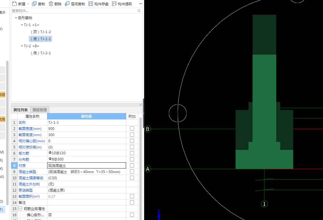Viewport: 323px width, 220px height.
Task: Toggle 附加 checkbox for 分布筋
Action: [x=132, y=159]
